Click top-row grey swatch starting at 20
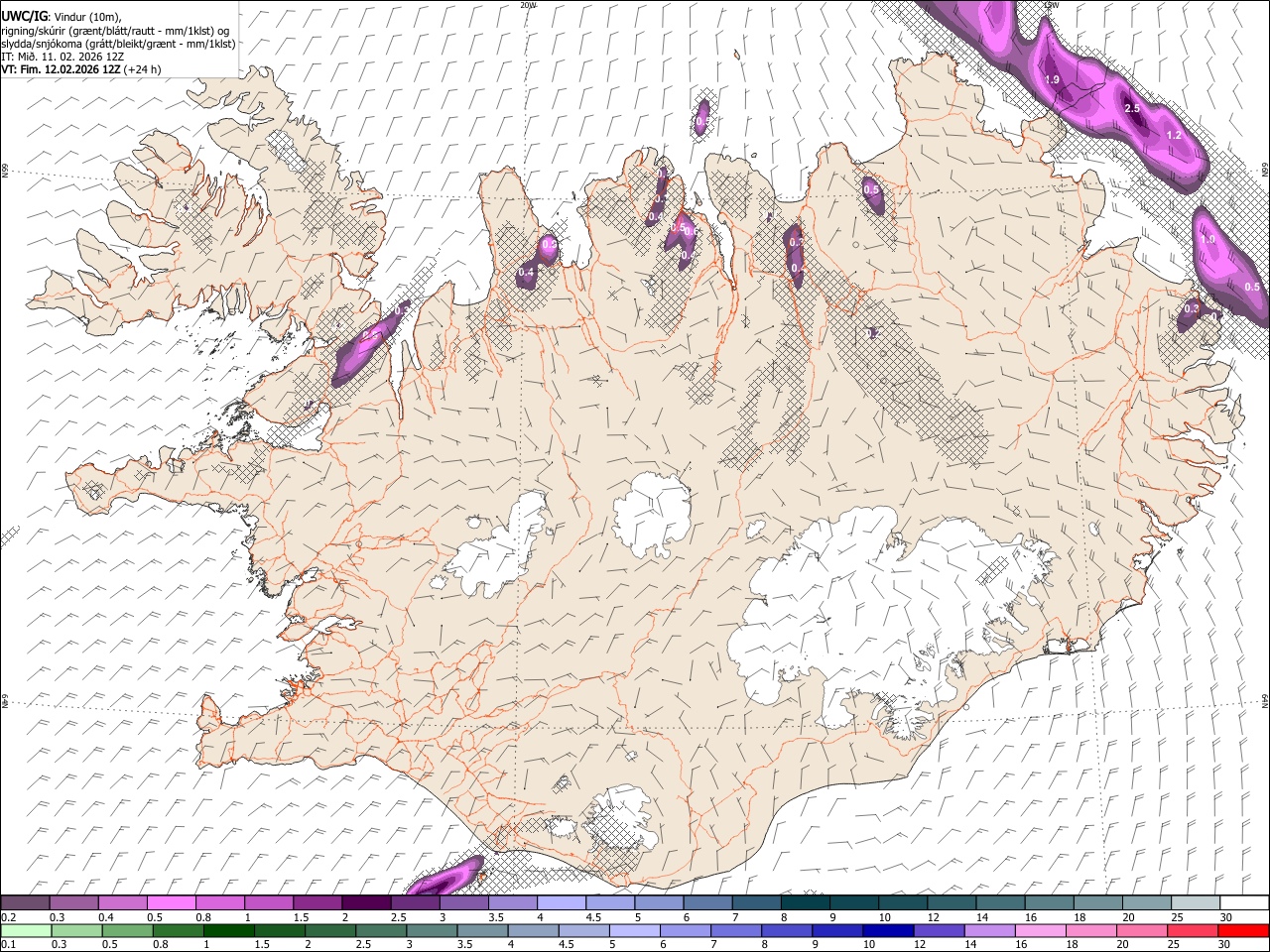 pyautogui.click(x=1147, y=902)
